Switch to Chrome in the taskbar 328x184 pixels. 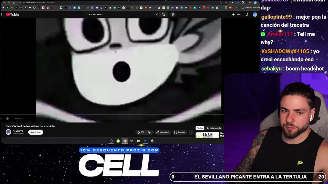click(125, 141)
